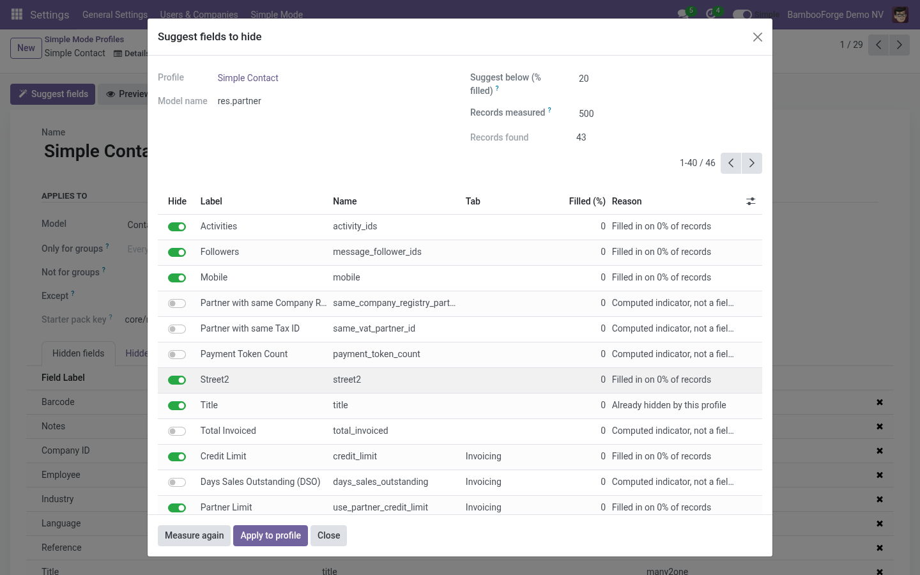Go to next page of suggested fields
This screenshot has height=575, width=920.
752,163
